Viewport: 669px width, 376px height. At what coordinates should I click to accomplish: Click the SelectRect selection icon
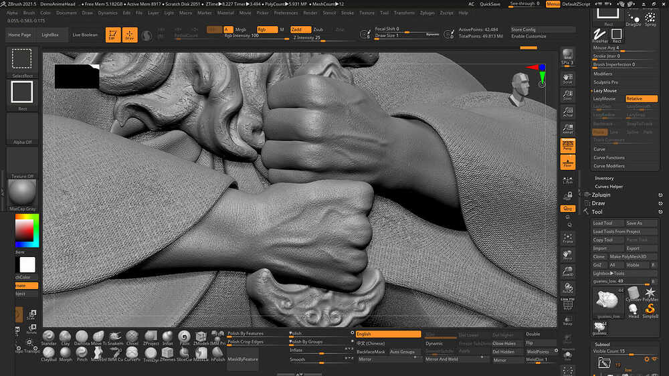(22, 62)
